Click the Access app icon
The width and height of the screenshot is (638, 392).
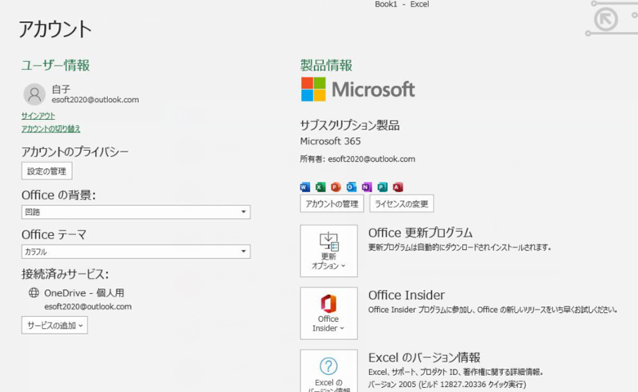[398, 187]
